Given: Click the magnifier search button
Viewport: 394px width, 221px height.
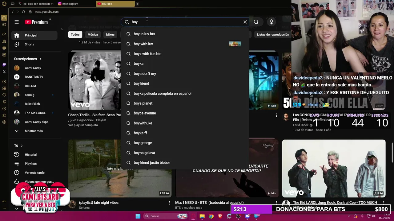Looking at the screenshot, I should [x=256, y=22].
